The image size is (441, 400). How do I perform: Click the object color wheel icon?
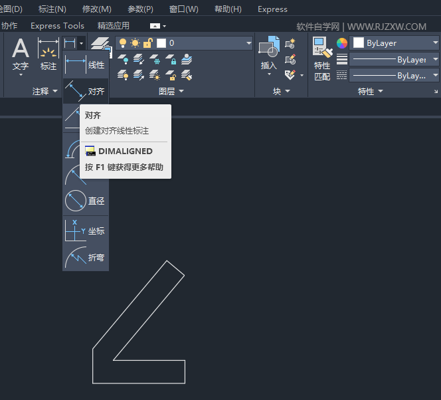[342, 43]
